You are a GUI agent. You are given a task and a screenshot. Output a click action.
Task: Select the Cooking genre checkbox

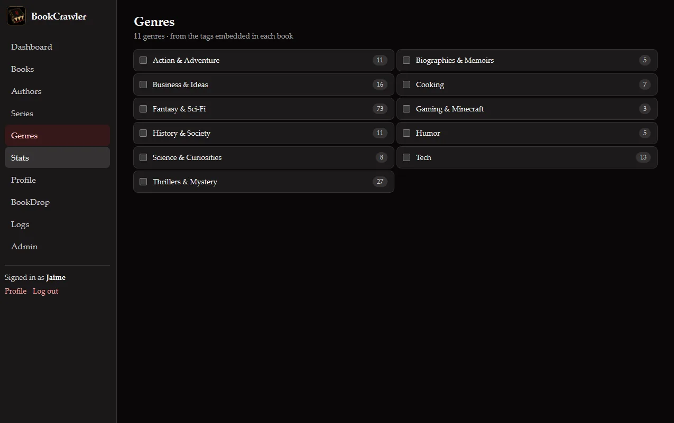pyautogui.click(x=407, y=84)
